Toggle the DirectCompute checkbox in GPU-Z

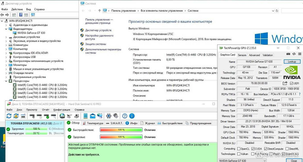pos(266,149)
